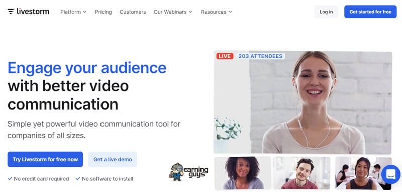Click the 'Engage your audience' heading
This screenshot has height=192, width=402.
[87, 68]
